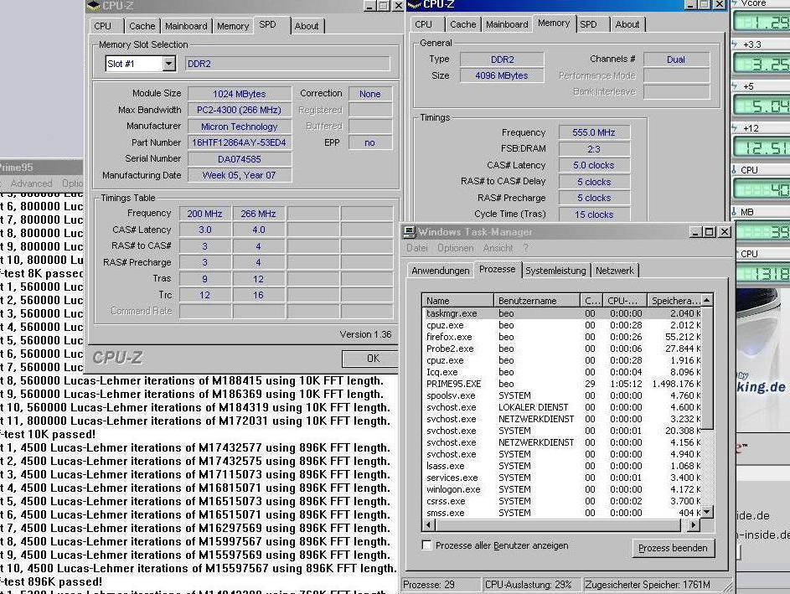Select SPD tab in right CPU-Z window
Image resolution: width=790 pixels, height=594 pixels.
(x=588, y=24)
